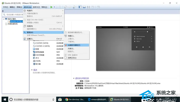Toggle the library sidebar view icon
Screen dimensions: 180x102
80,7
